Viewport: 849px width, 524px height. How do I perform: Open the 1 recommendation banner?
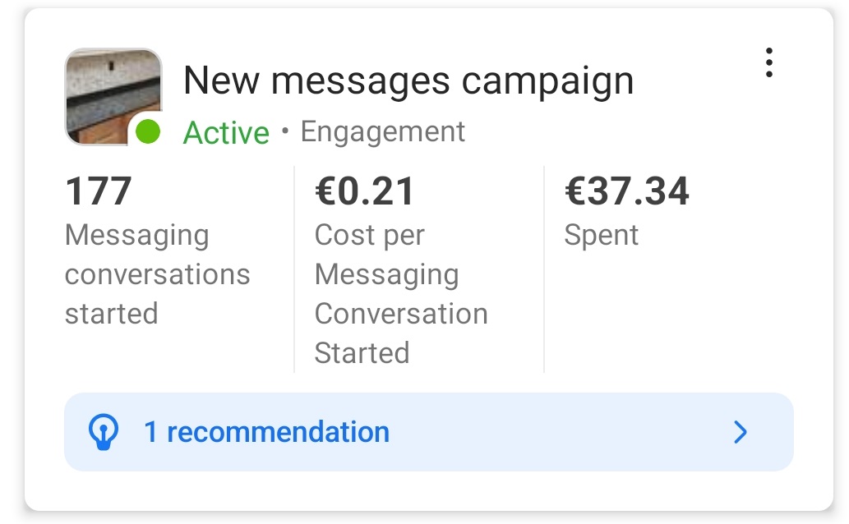[429, 432]
